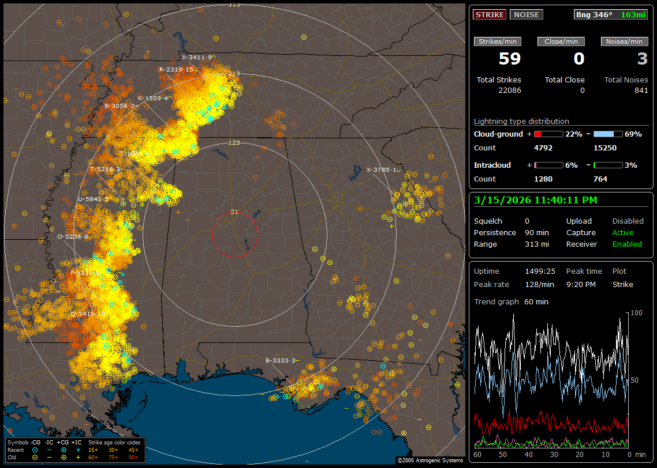
Task: Click storm cell label O-5236-8
Action: 73,236
